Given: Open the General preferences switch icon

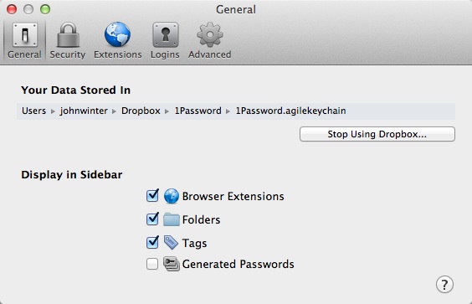Looking at the screenshot, I should click(25, 35).
